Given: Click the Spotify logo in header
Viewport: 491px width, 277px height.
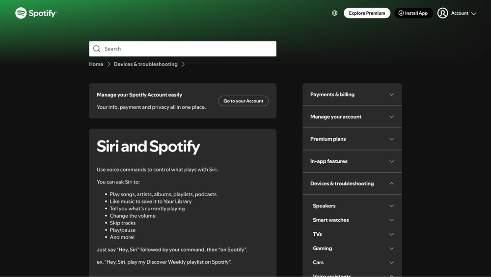Looking at the screenshot, I should pyautogui.click(x=36, y=13).
